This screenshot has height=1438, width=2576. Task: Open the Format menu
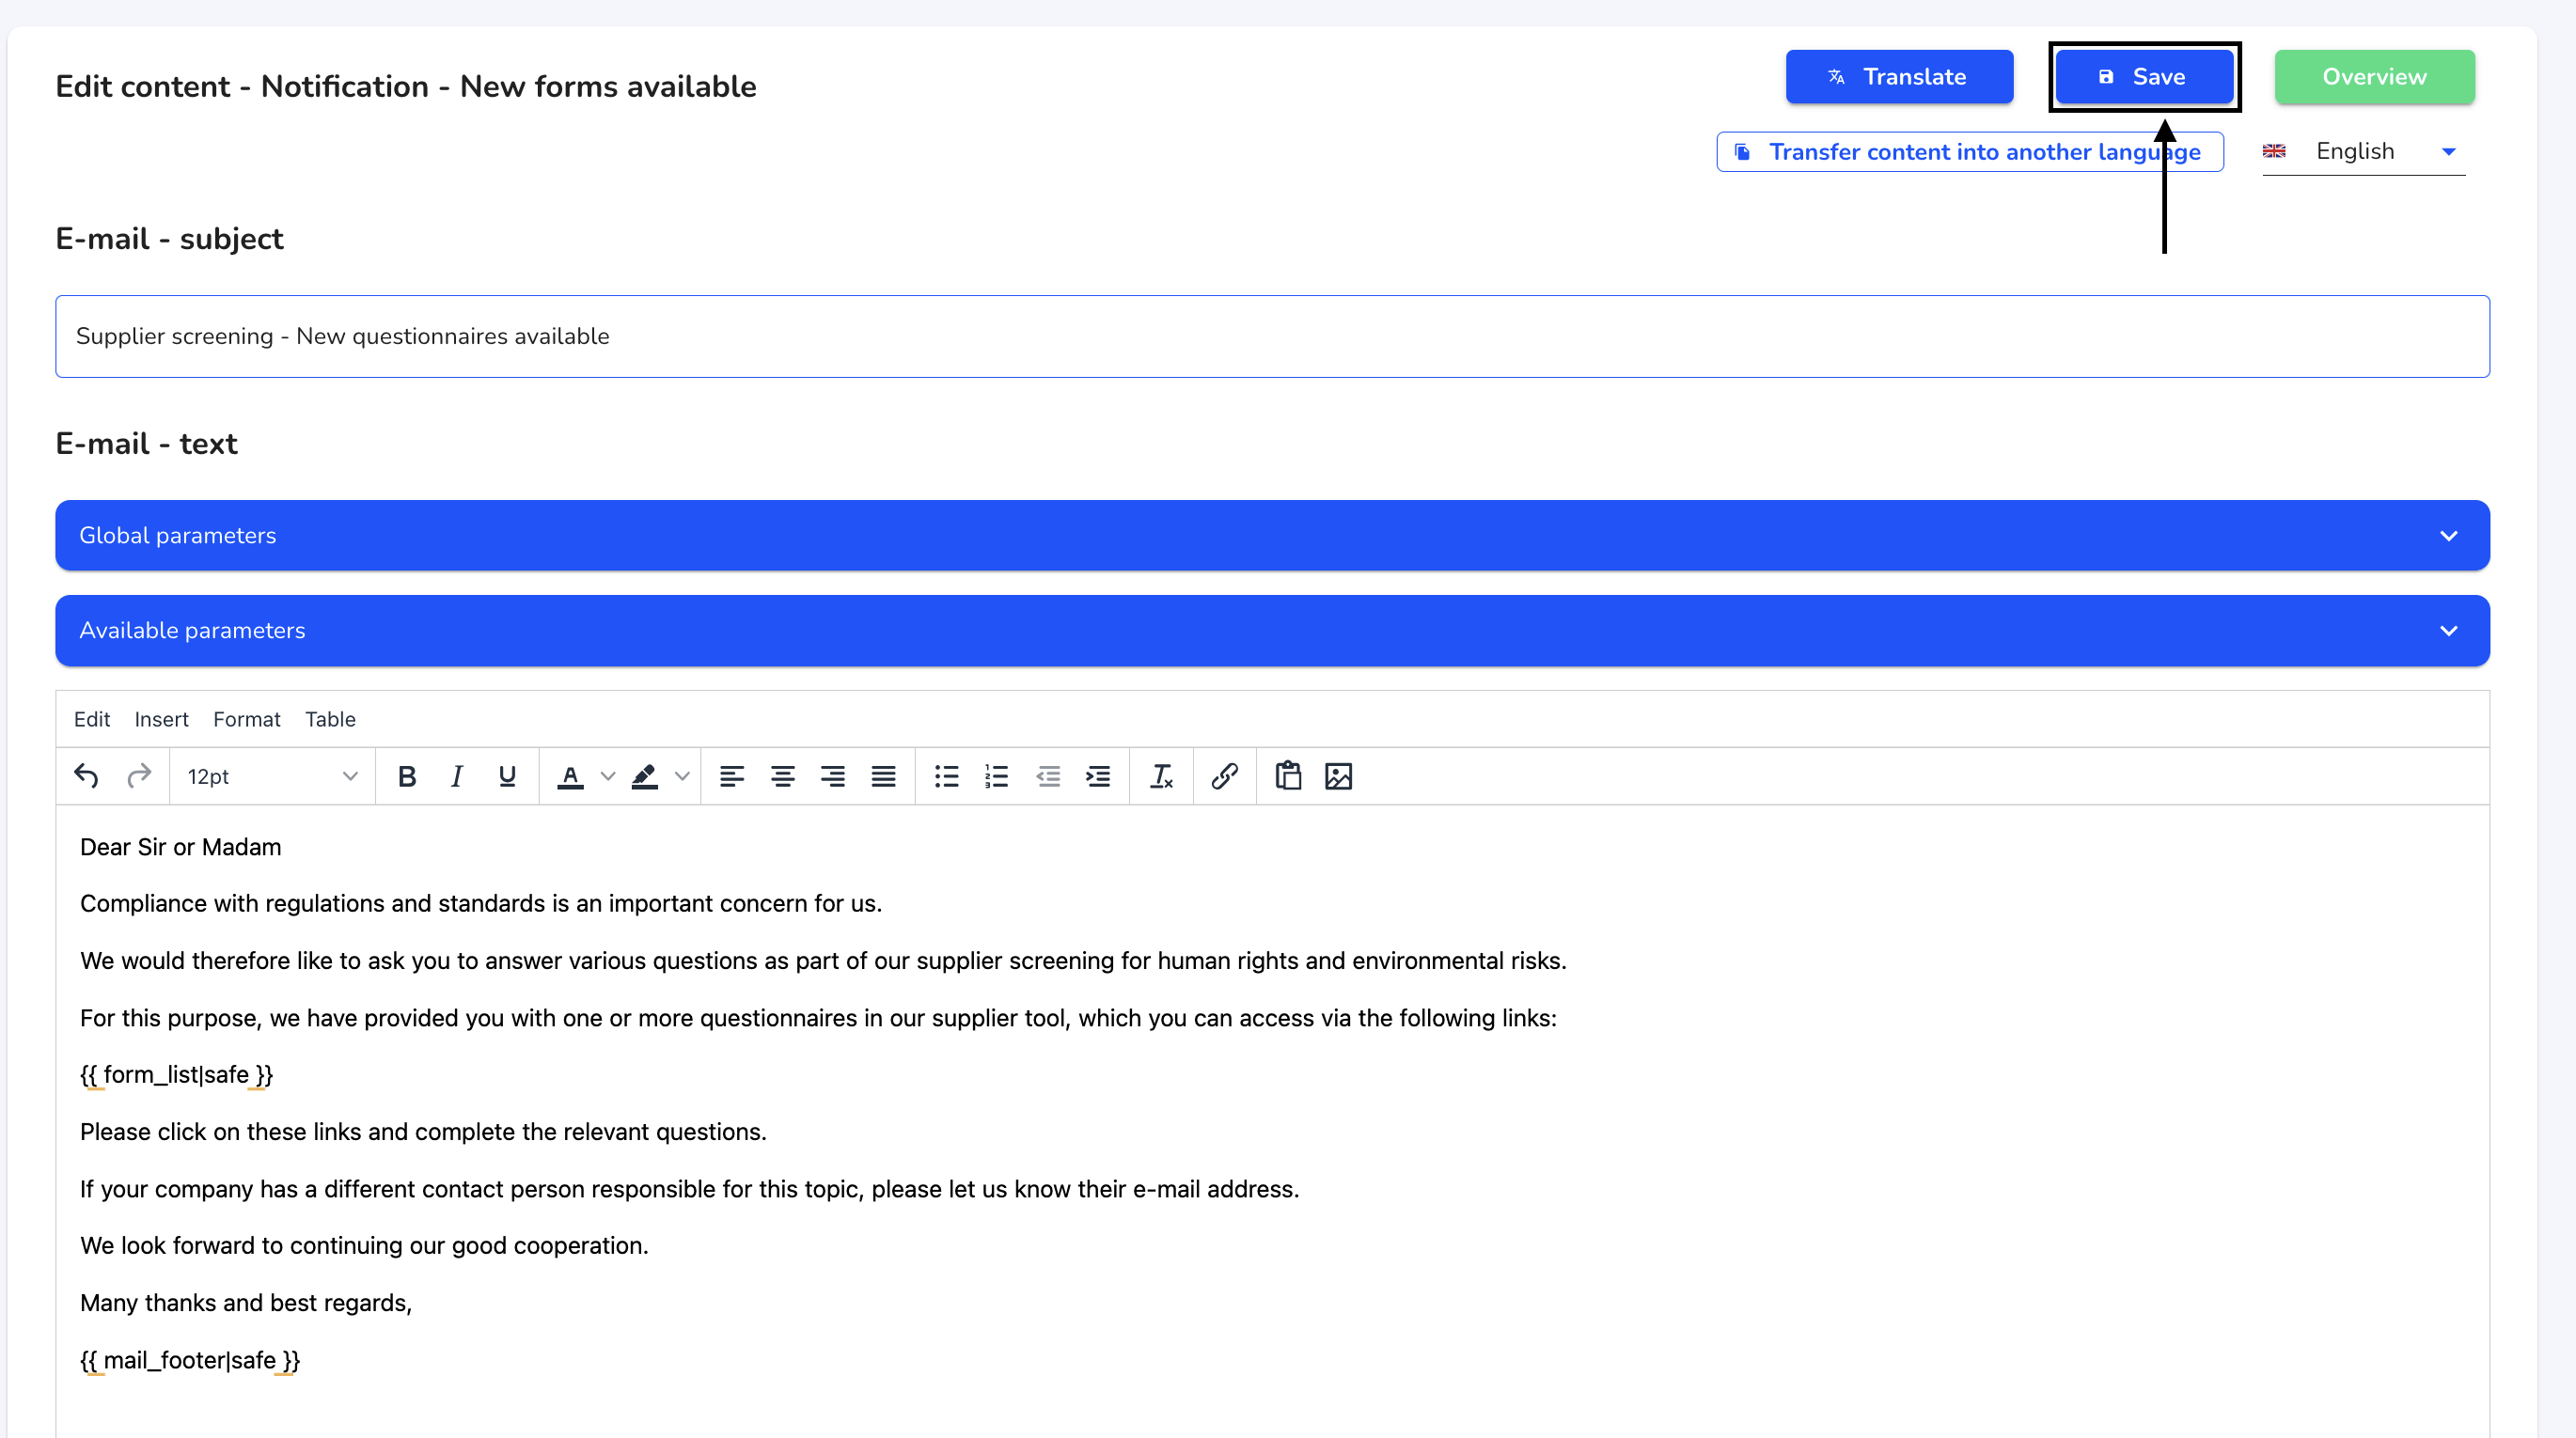[x=246, y=718]
